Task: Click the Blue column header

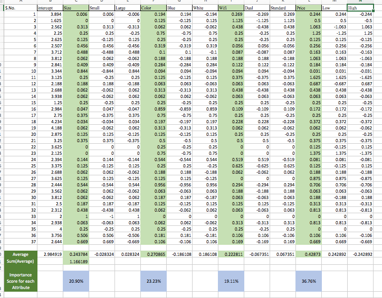Action: pos(179,8)
